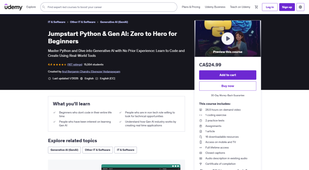This screenshot has width=309, height=170.
Task: Select the Other IT & Software topic chip
Action: tap(97, 150)
